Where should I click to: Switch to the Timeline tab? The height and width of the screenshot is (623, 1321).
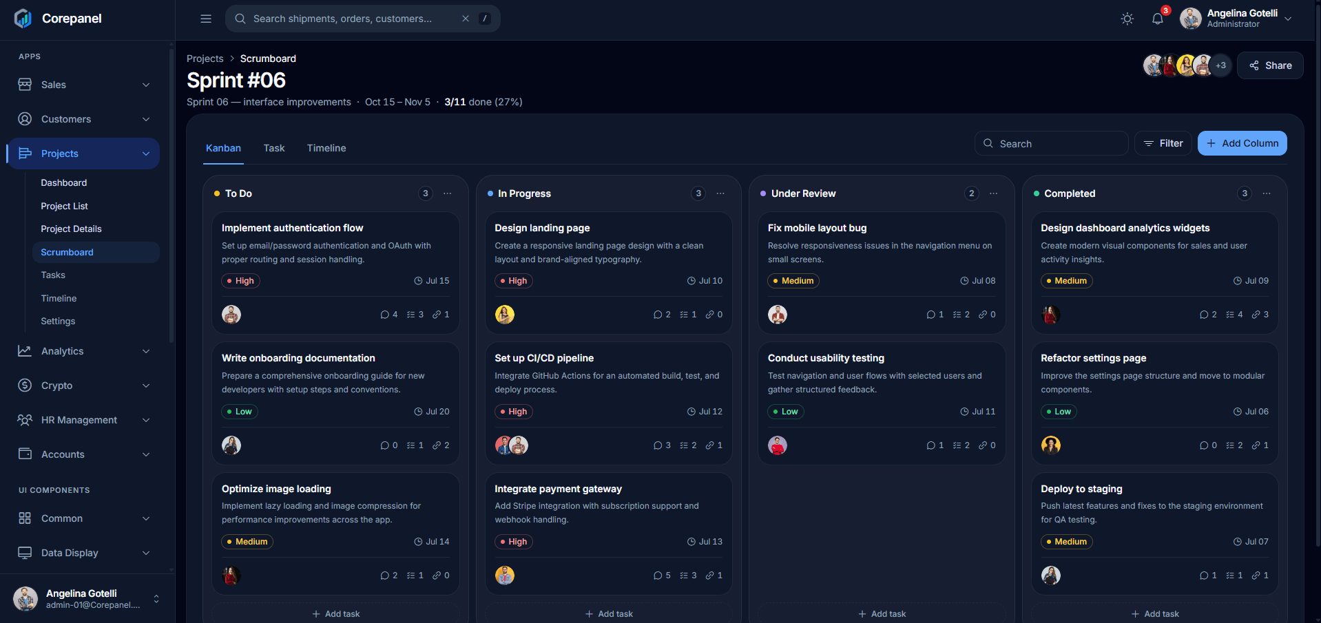tap(326, 148)
